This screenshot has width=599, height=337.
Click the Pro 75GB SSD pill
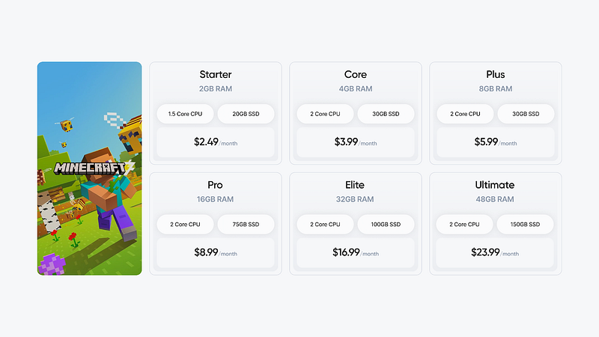246,225
